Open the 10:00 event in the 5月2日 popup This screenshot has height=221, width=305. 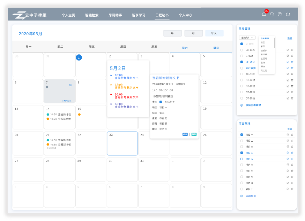click(126, 77)
